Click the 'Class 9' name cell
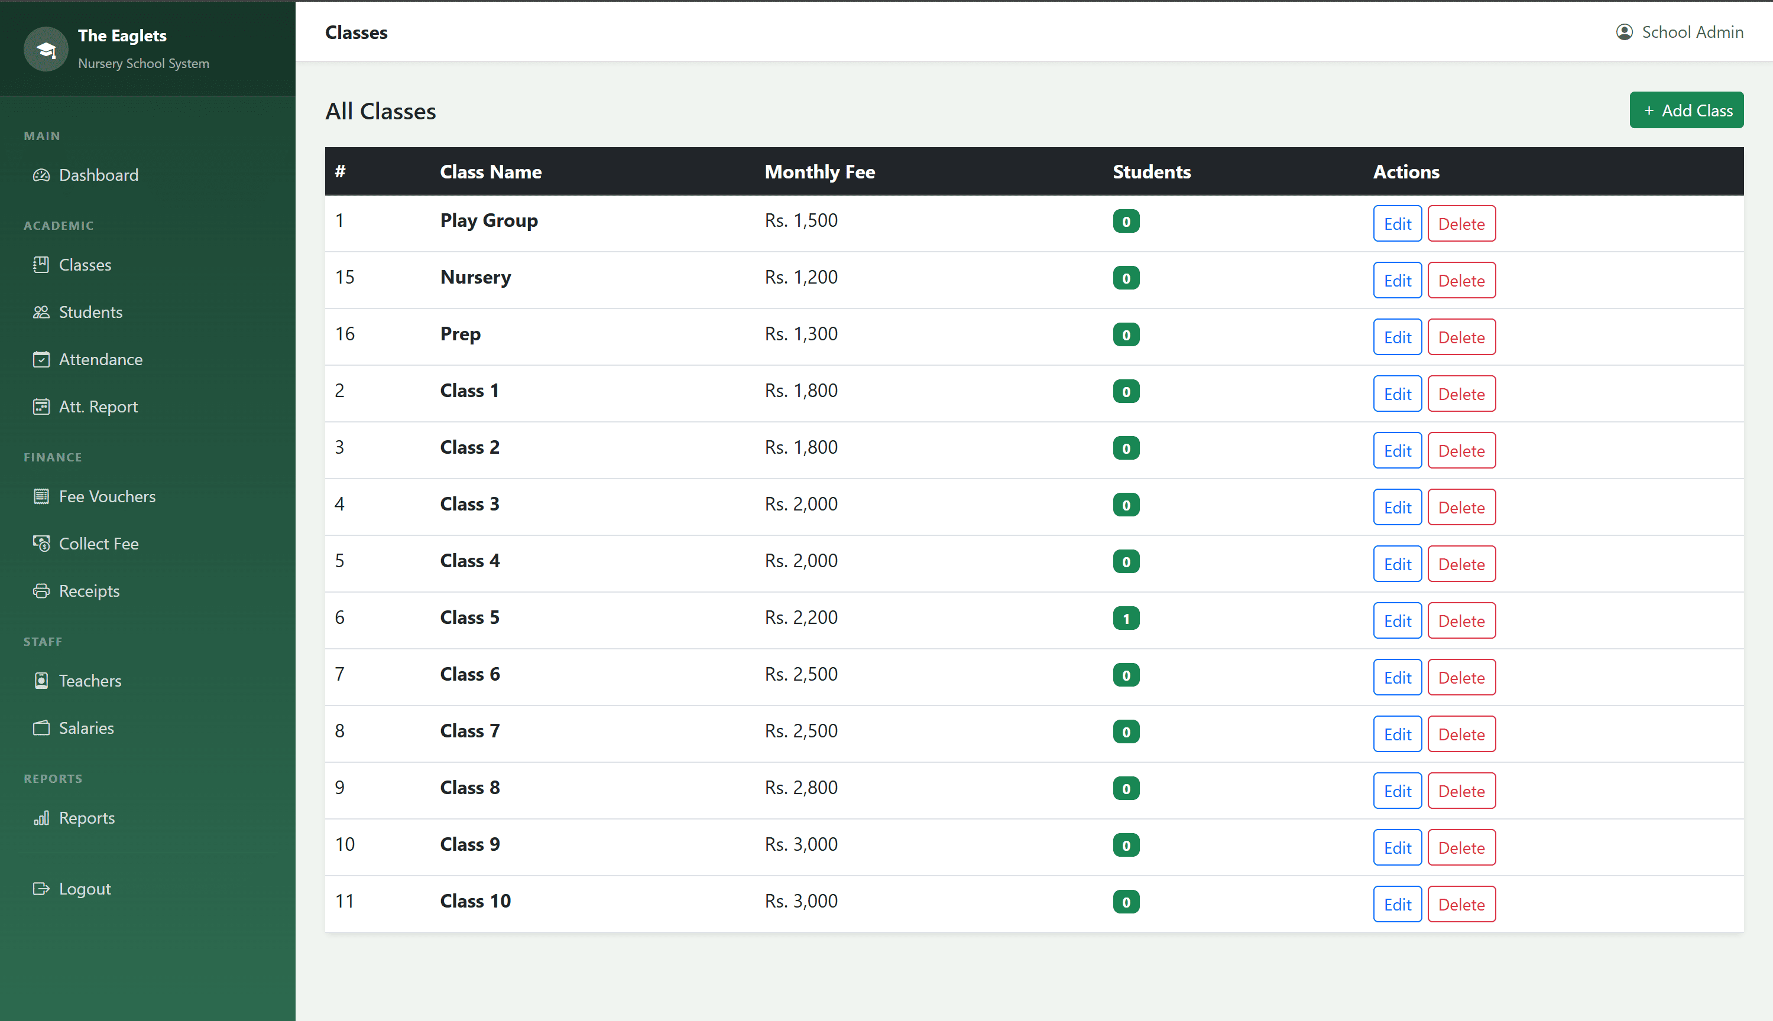Viewport: 1773px width, 1021px height. 469,844
